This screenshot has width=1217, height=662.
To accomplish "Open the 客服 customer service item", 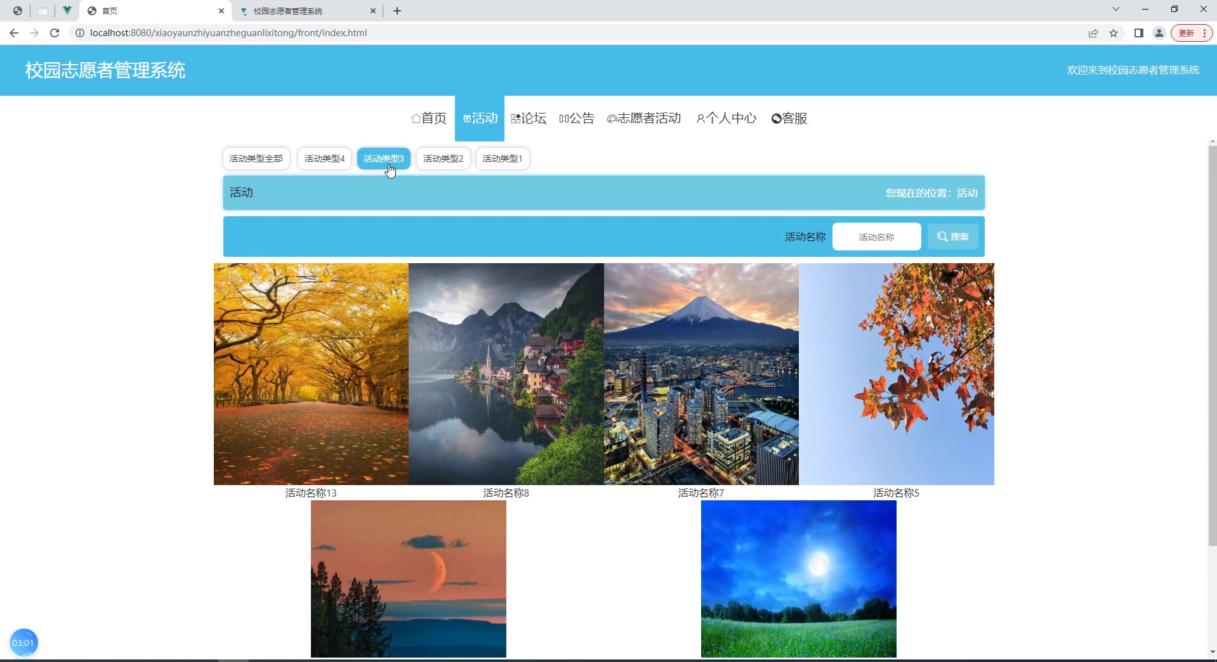I will pos(789,119).
